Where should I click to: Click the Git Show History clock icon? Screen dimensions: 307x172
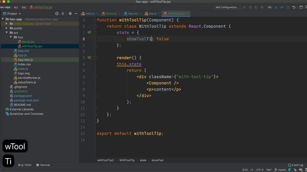pyautogui.click(x=288, y=7)
